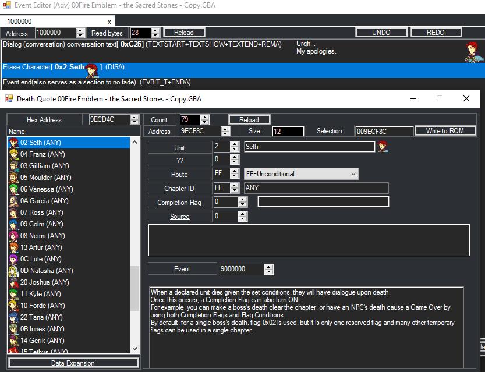Viewport: 485px width, 372px height.
Task: Adjust the Event 9000000 stepper arrows
Action: [x=269, y=270]
